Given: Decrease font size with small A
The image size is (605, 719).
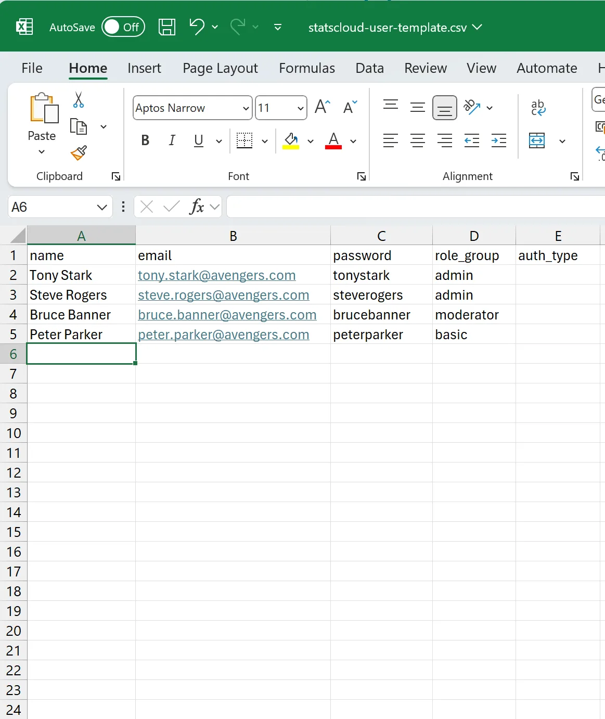Looking at the screenshot, I should [x=350, y=107].
